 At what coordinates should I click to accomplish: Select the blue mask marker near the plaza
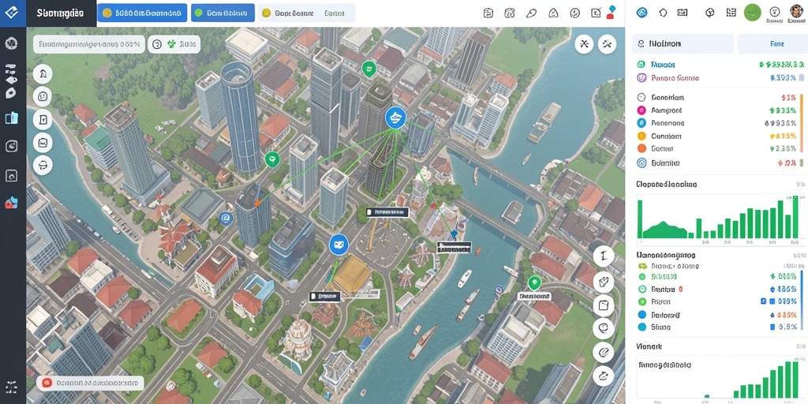click(x=339, y=244)
